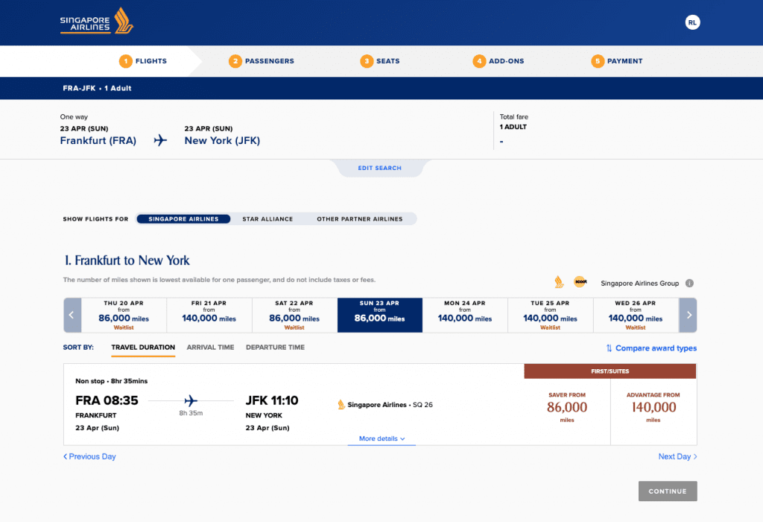Sort by Departure Time
Screen dimensions: 763x522
(276, 348)
